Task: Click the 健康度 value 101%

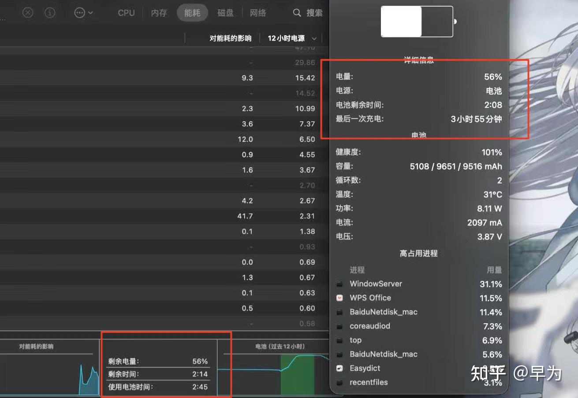Action: click(492, 152)
